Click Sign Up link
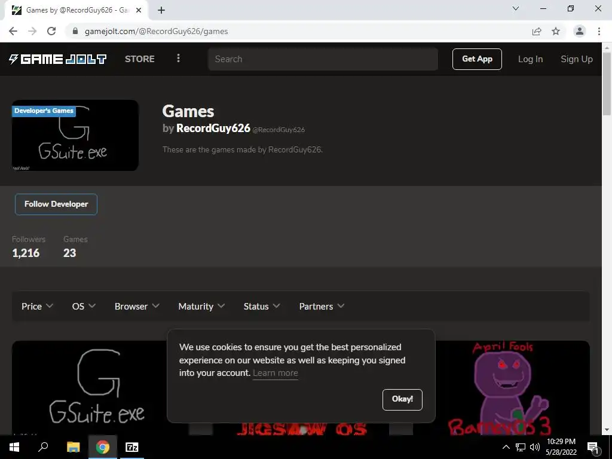The image size is (612, 459). tap(577, 59)
